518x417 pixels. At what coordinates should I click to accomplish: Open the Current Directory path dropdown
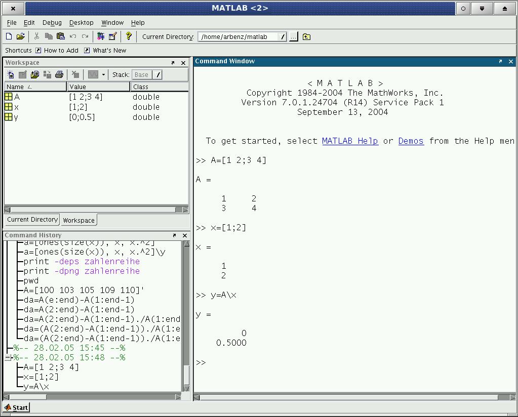(283, 37)
